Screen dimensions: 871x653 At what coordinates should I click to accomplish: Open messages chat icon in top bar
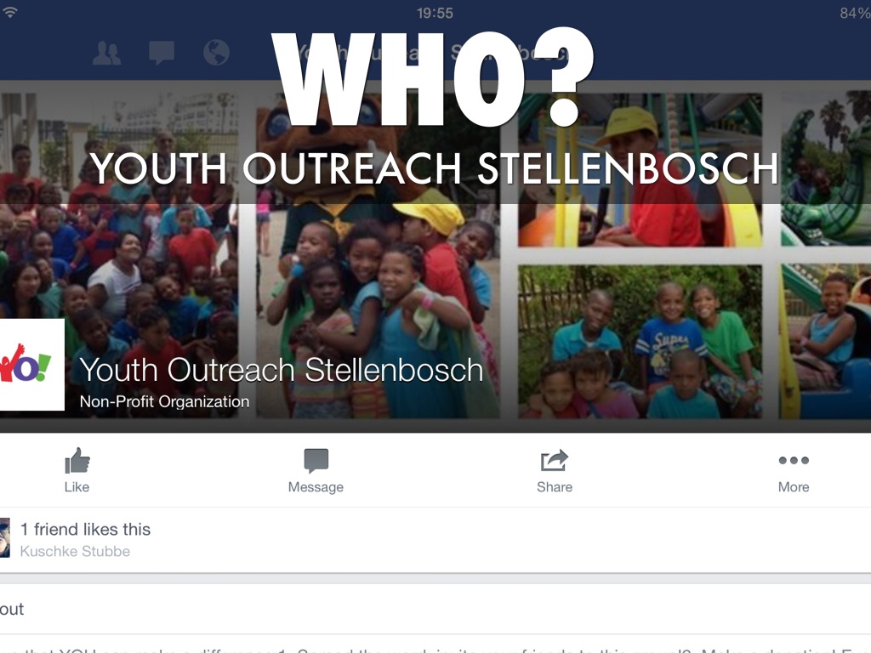tap(162, 54)
